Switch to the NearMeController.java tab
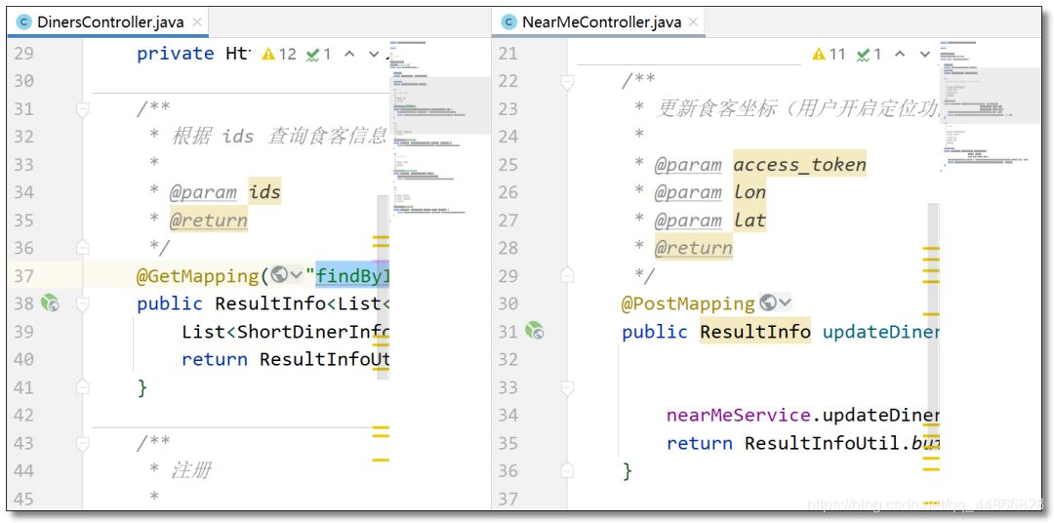Viewport: 1054px width, 523px height. click(x=600, y=21)
